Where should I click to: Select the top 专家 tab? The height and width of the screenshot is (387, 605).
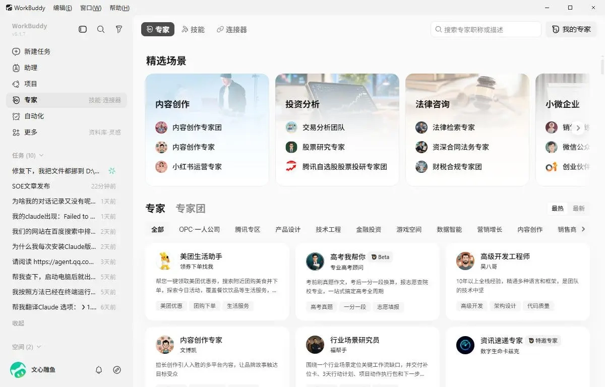pos(158,29)
